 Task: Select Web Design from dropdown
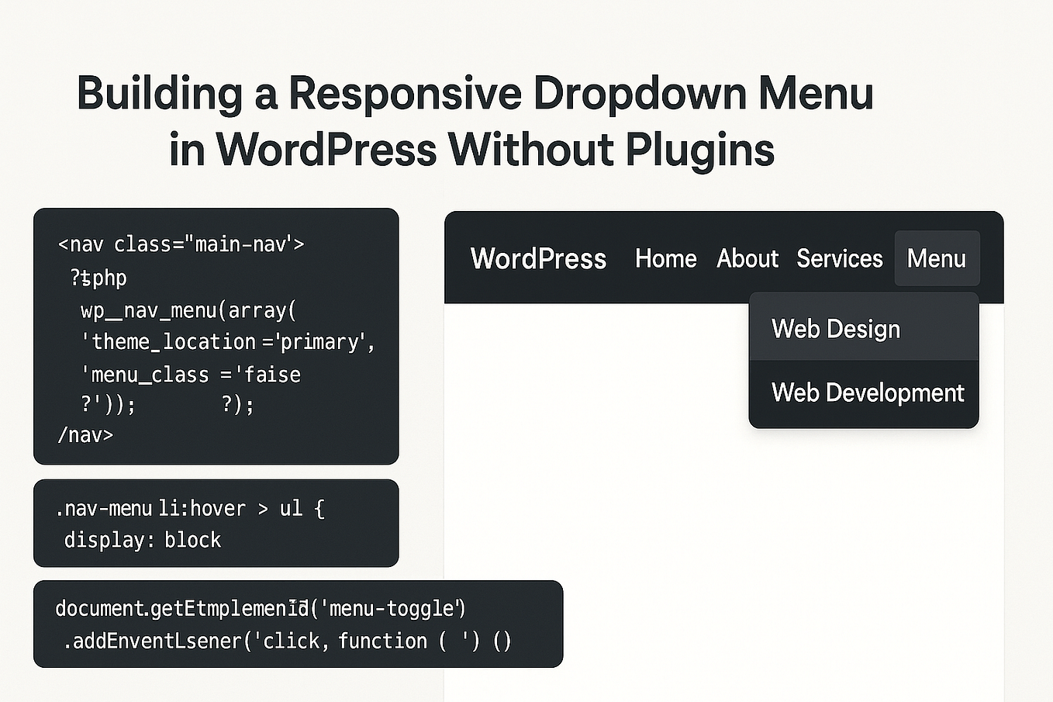coord(836,328)
